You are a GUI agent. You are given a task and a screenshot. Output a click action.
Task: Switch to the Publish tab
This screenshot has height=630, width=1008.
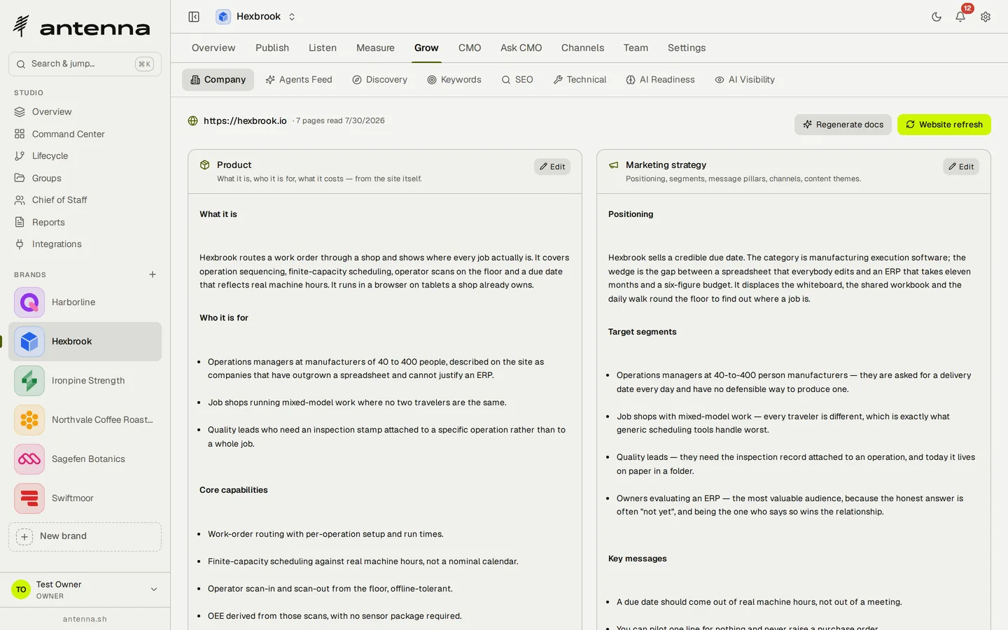(x=272, y=48)
